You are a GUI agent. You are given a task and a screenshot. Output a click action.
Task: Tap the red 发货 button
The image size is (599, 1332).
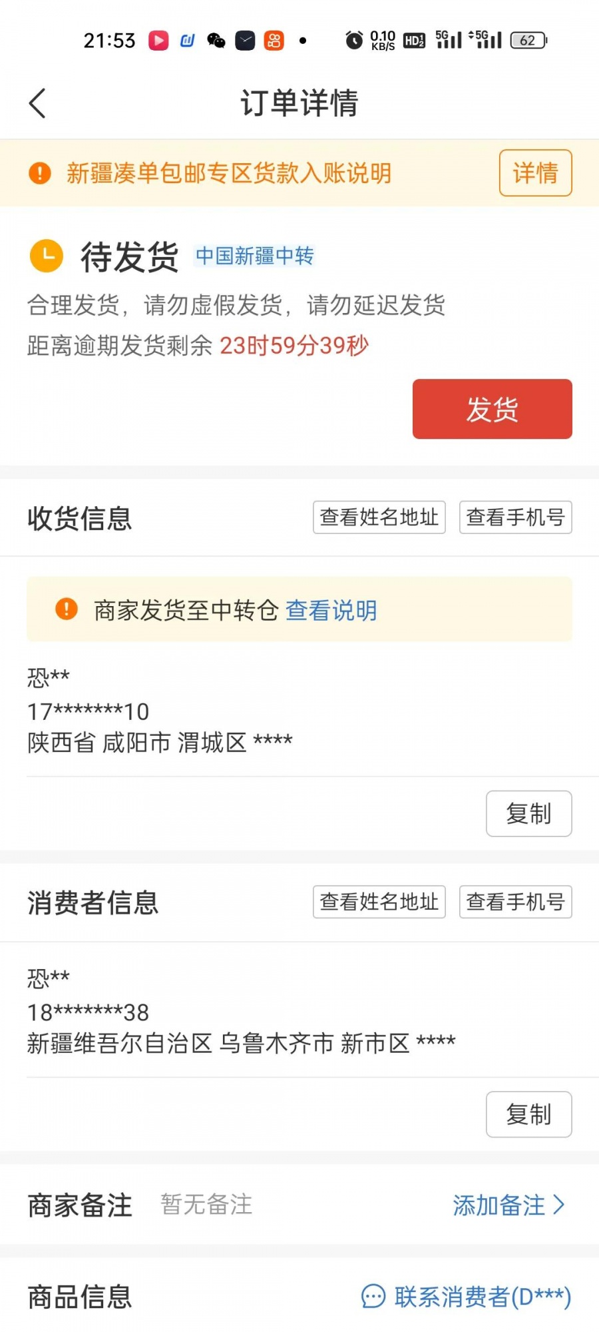click(493, 409)
